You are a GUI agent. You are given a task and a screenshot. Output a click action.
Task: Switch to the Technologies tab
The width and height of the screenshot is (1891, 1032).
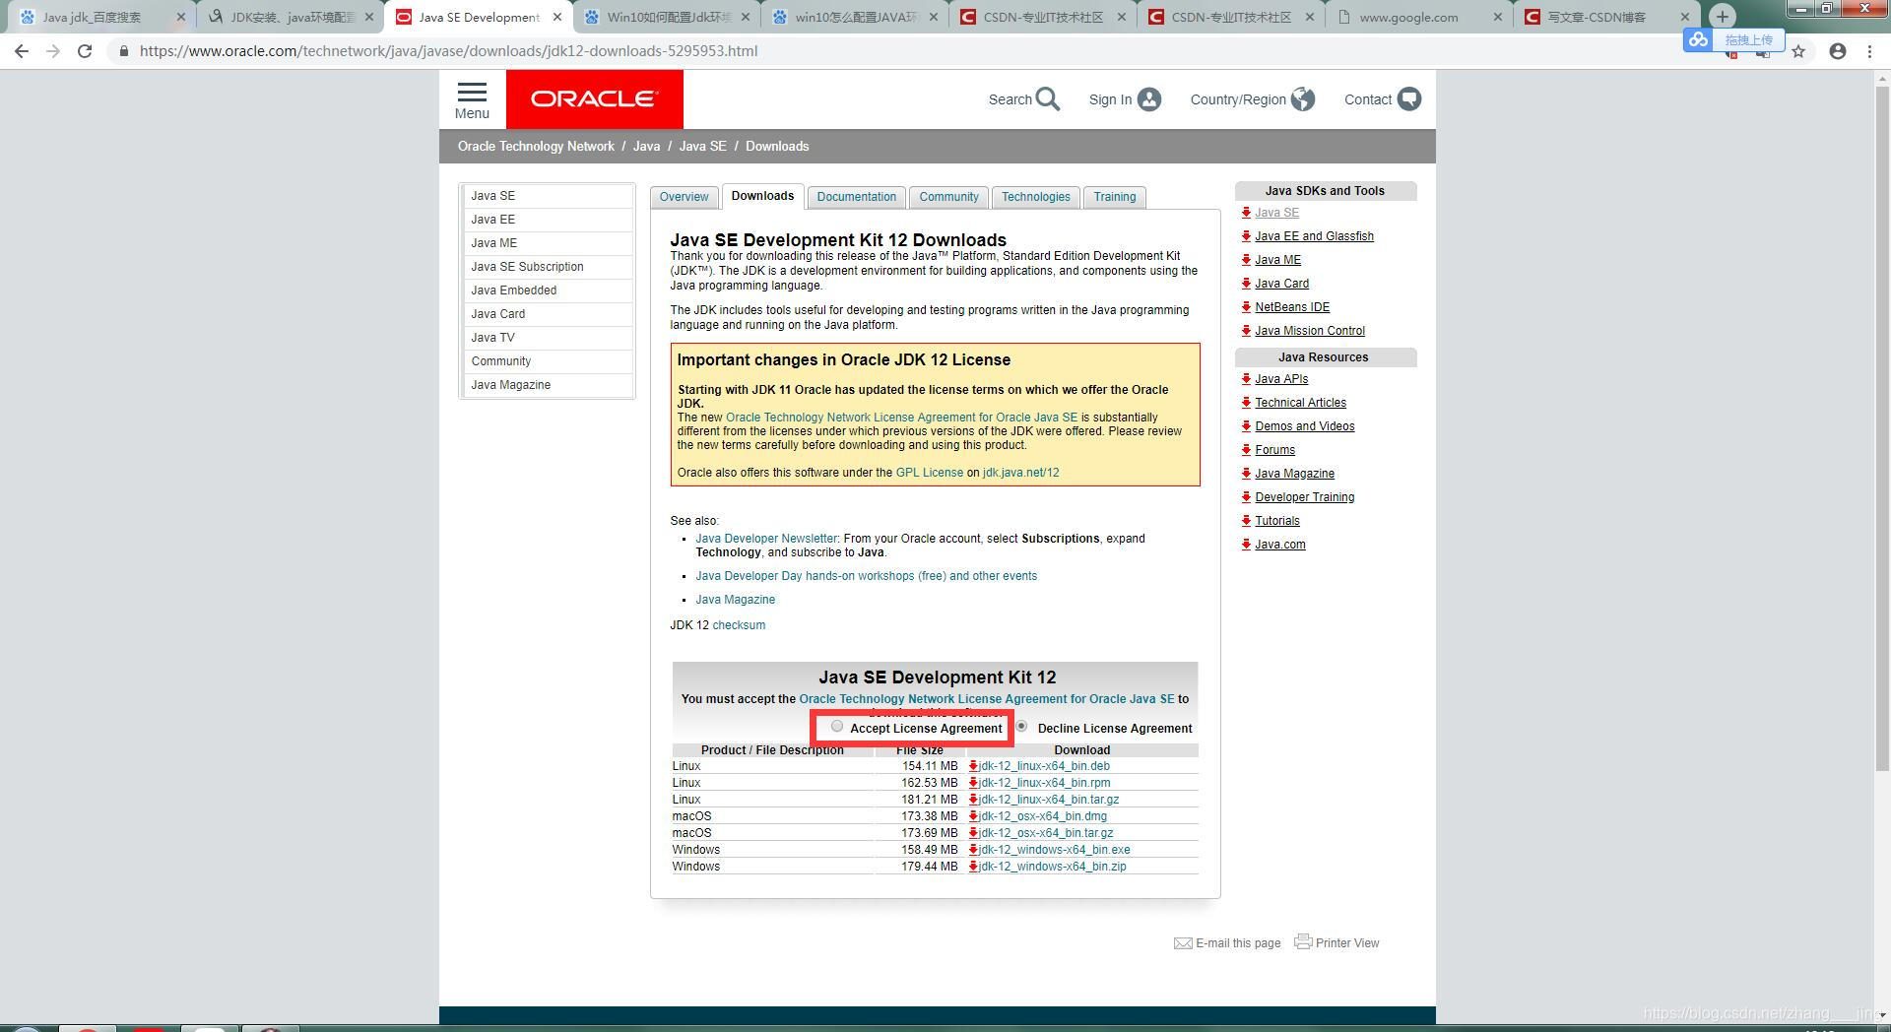[1035, 197]
